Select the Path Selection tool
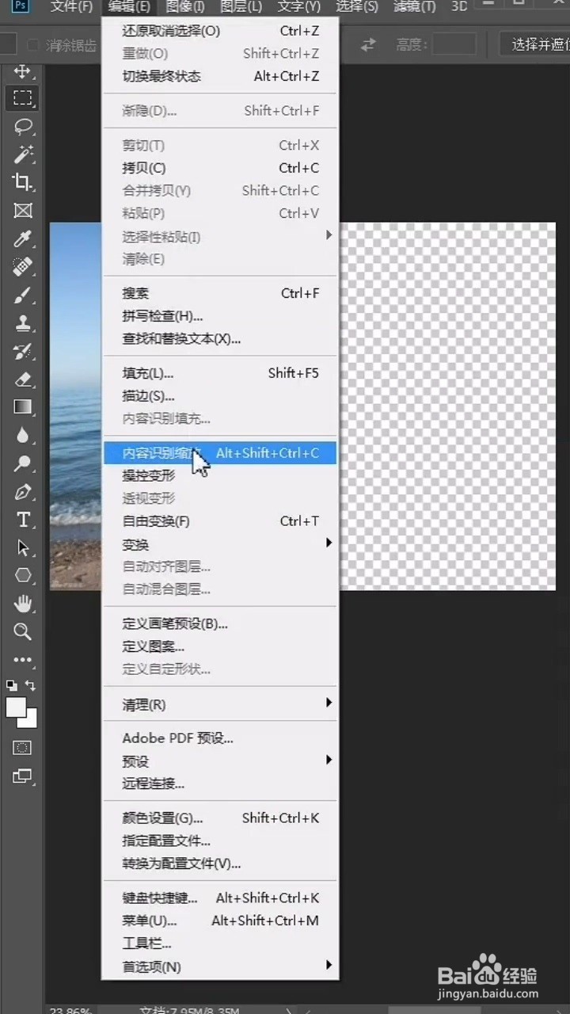Image resolution: width=570 pixels, height=1014 pixels. pos(22,547)
